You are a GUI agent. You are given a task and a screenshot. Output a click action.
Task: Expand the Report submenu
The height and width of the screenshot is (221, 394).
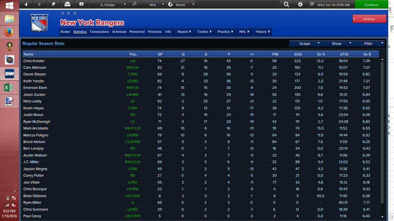click(x=184, y=31)
